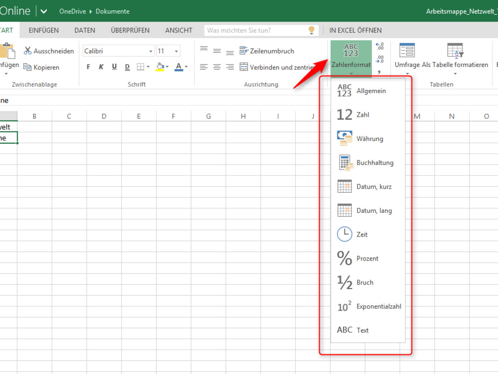The image size is (498, 374).
Task: Select the Währung currency format
Action: point(369,139)
